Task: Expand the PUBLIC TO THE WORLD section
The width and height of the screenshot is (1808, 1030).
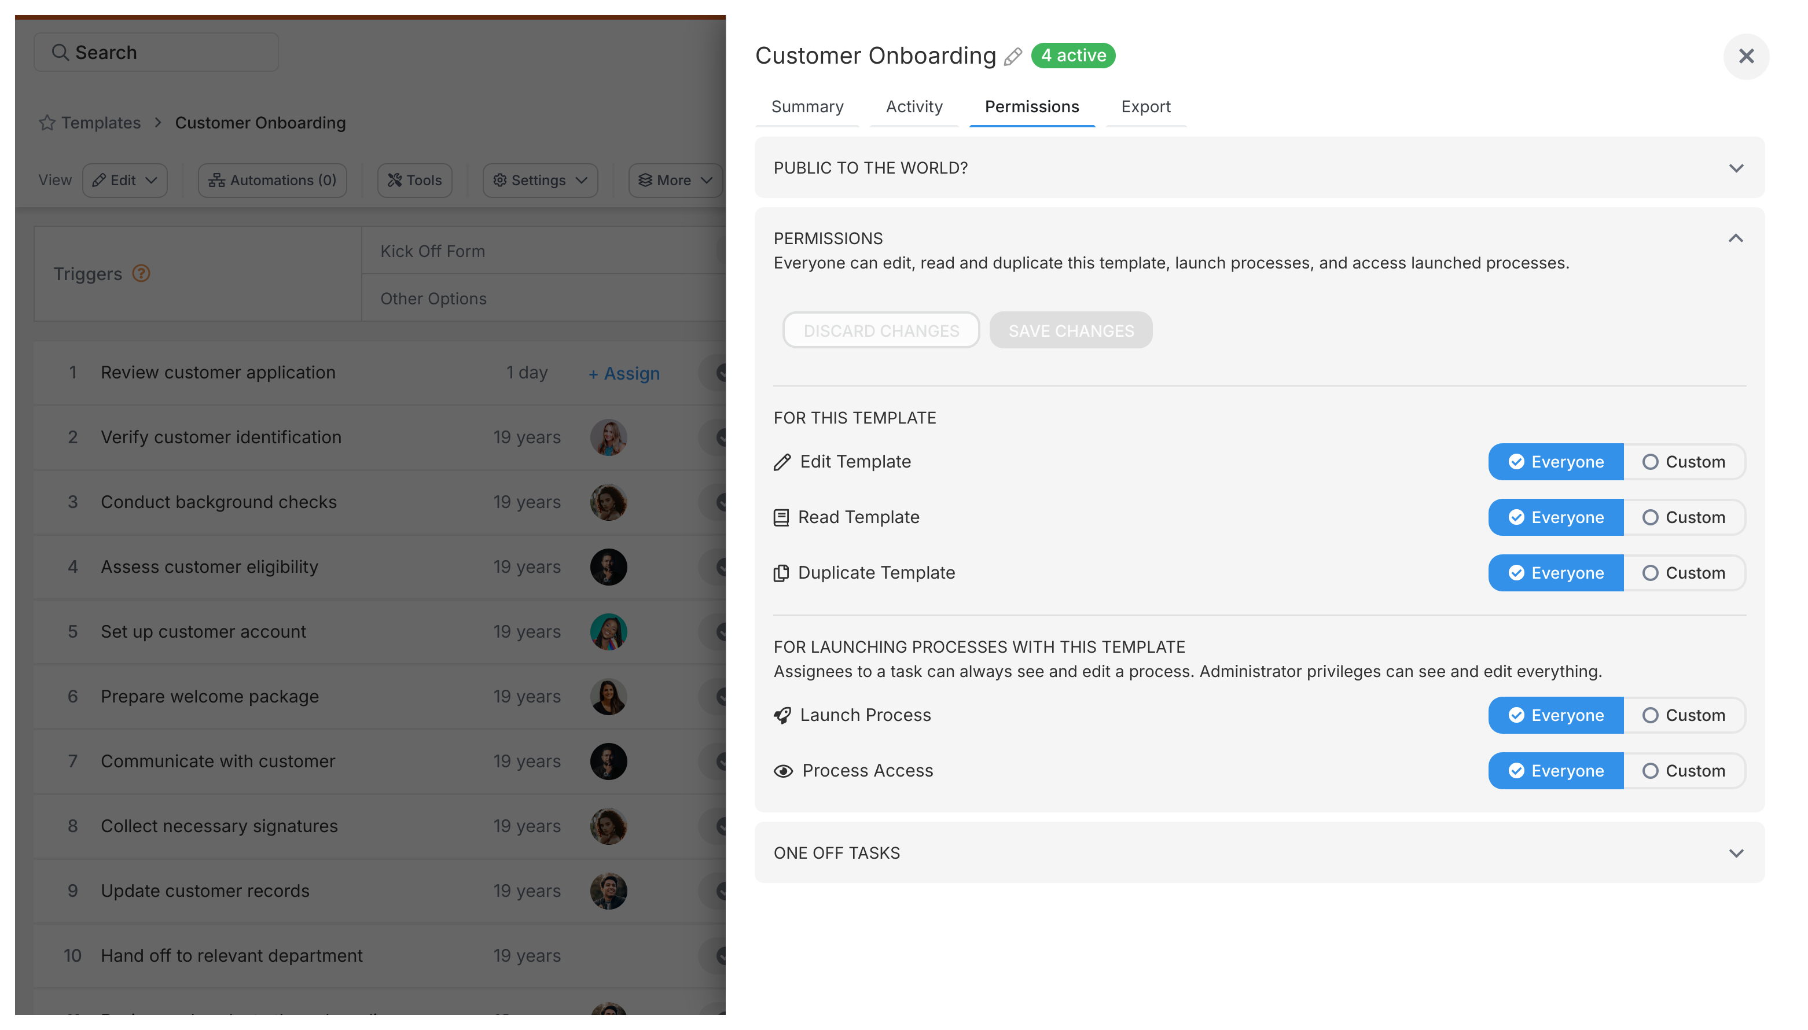Action: 1737,168
